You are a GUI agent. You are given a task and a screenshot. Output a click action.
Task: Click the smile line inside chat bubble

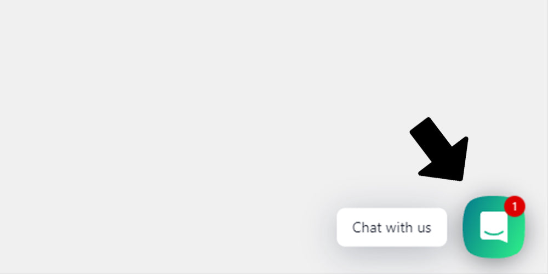click(x=494, y=233)
